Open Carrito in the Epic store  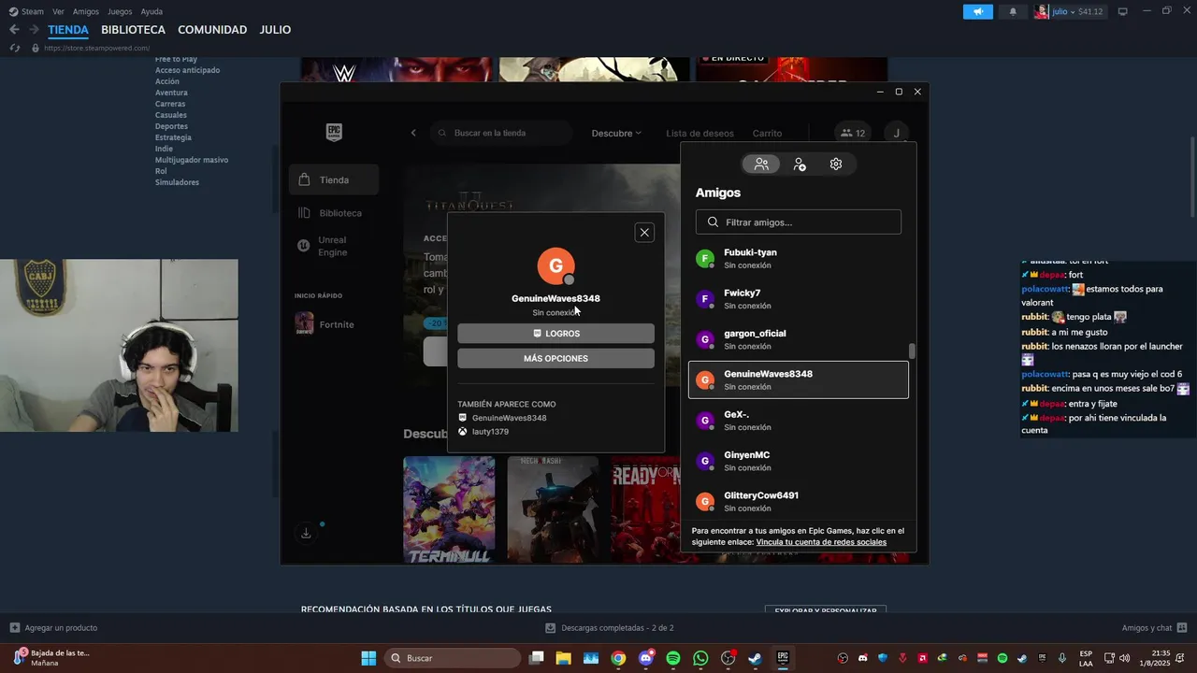click(x=767, y=133)
